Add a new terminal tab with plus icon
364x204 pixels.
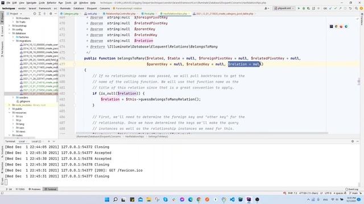coord(49,141)
